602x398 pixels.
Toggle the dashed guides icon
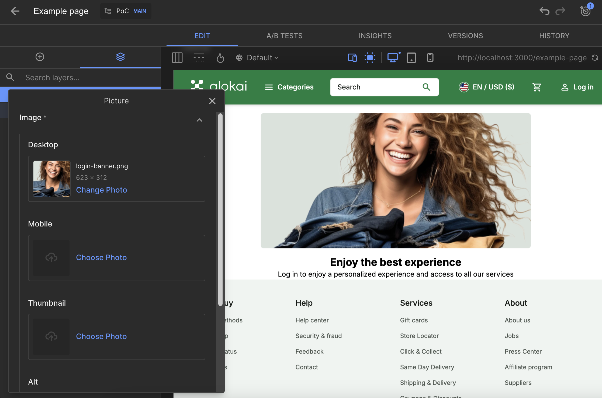tap(199, 58)
